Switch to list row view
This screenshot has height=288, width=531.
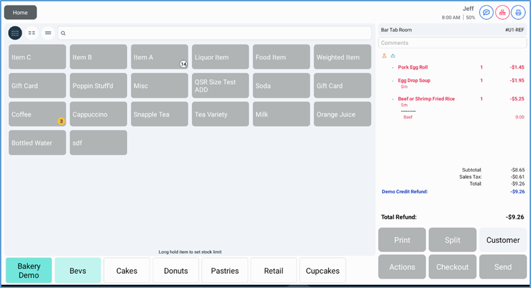click(48, 32)
